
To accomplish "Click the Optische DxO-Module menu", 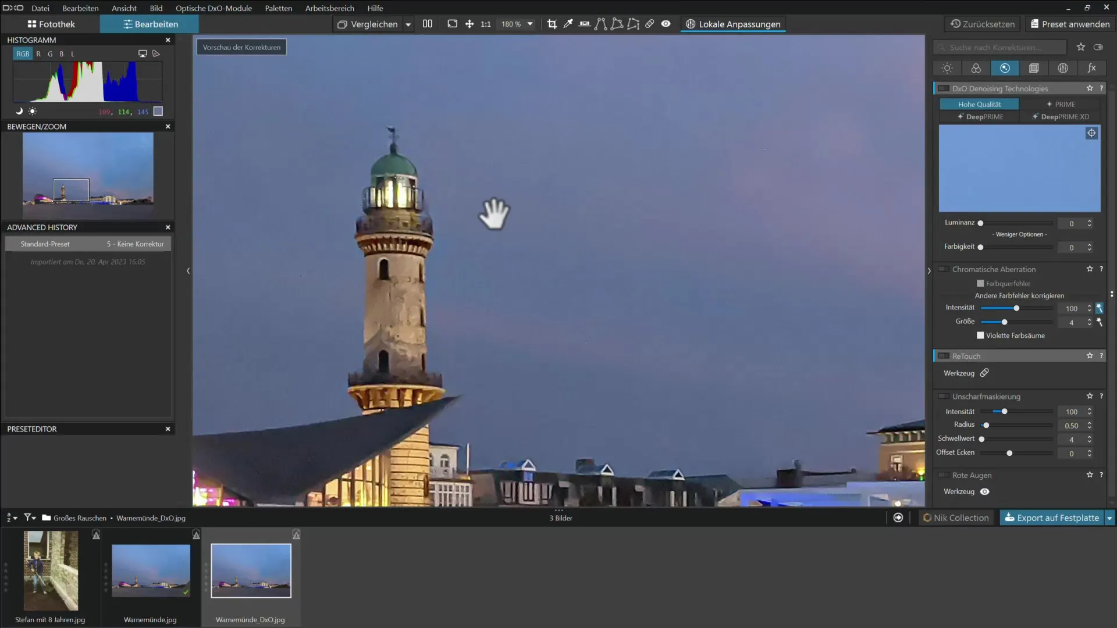I will point(214,8).
